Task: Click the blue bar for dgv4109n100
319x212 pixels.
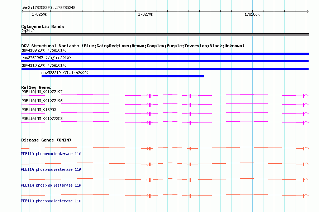Action: [x=165, y=54]
